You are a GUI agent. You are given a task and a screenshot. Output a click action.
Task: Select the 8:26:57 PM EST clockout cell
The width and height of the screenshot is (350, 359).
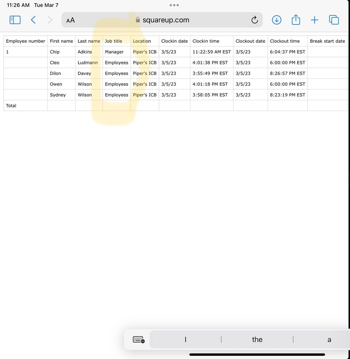pyautogui.click(x=287, y=73)
